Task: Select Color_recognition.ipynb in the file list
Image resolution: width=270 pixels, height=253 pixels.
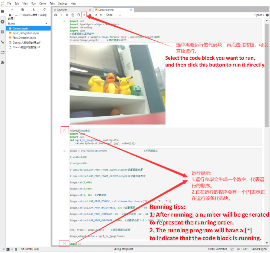Action: pos(28,33)
